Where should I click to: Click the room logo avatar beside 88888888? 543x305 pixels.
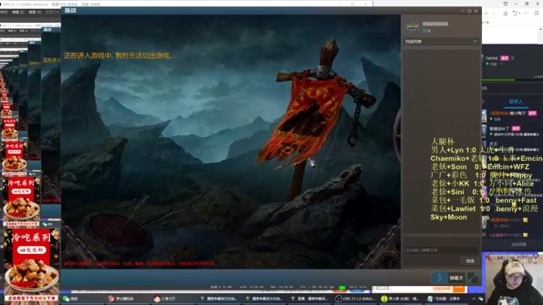tap(413, 26)
